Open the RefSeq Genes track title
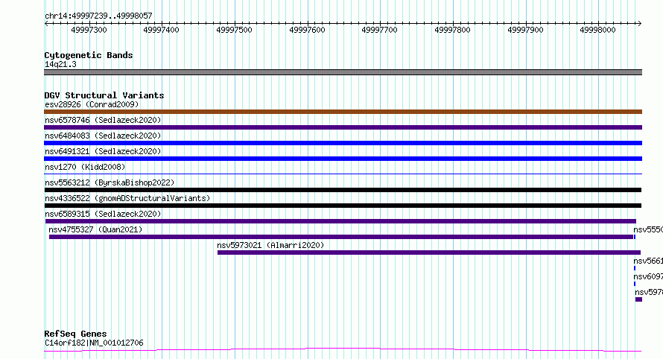 [x=75, y=334]
